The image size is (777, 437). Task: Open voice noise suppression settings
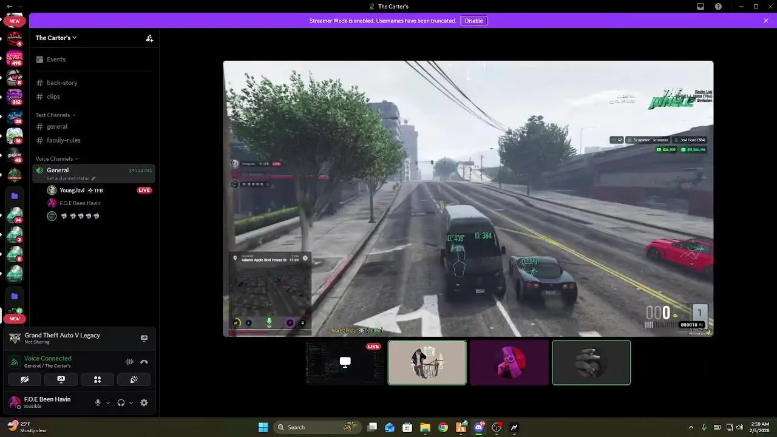[x=129, y=362]
